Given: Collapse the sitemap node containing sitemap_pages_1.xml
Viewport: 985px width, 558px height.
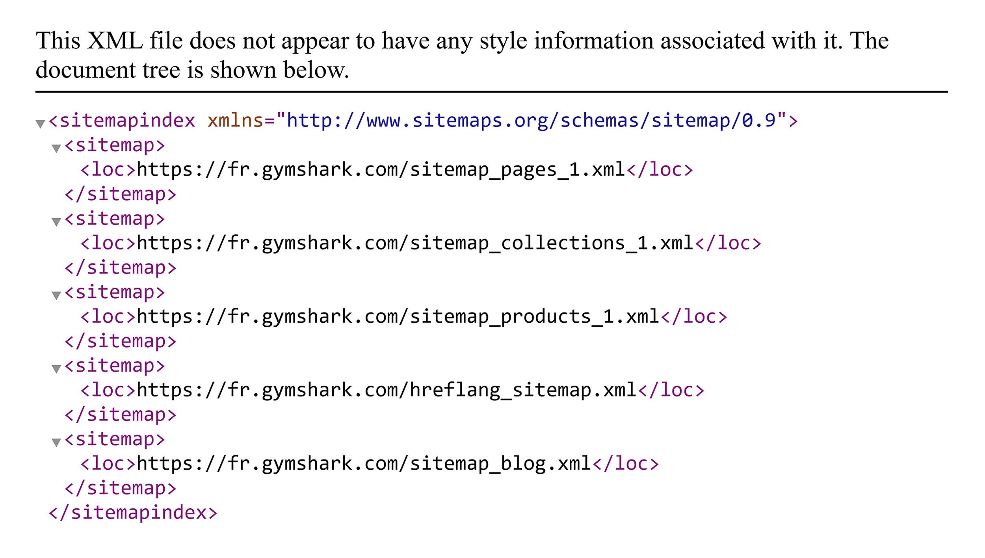Looking at the screenshot, I should point(56,149).
